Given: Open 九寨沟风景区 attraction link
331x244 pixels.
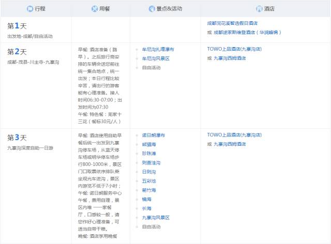Looking at the screenshot, I should click(x=156, y=218).
